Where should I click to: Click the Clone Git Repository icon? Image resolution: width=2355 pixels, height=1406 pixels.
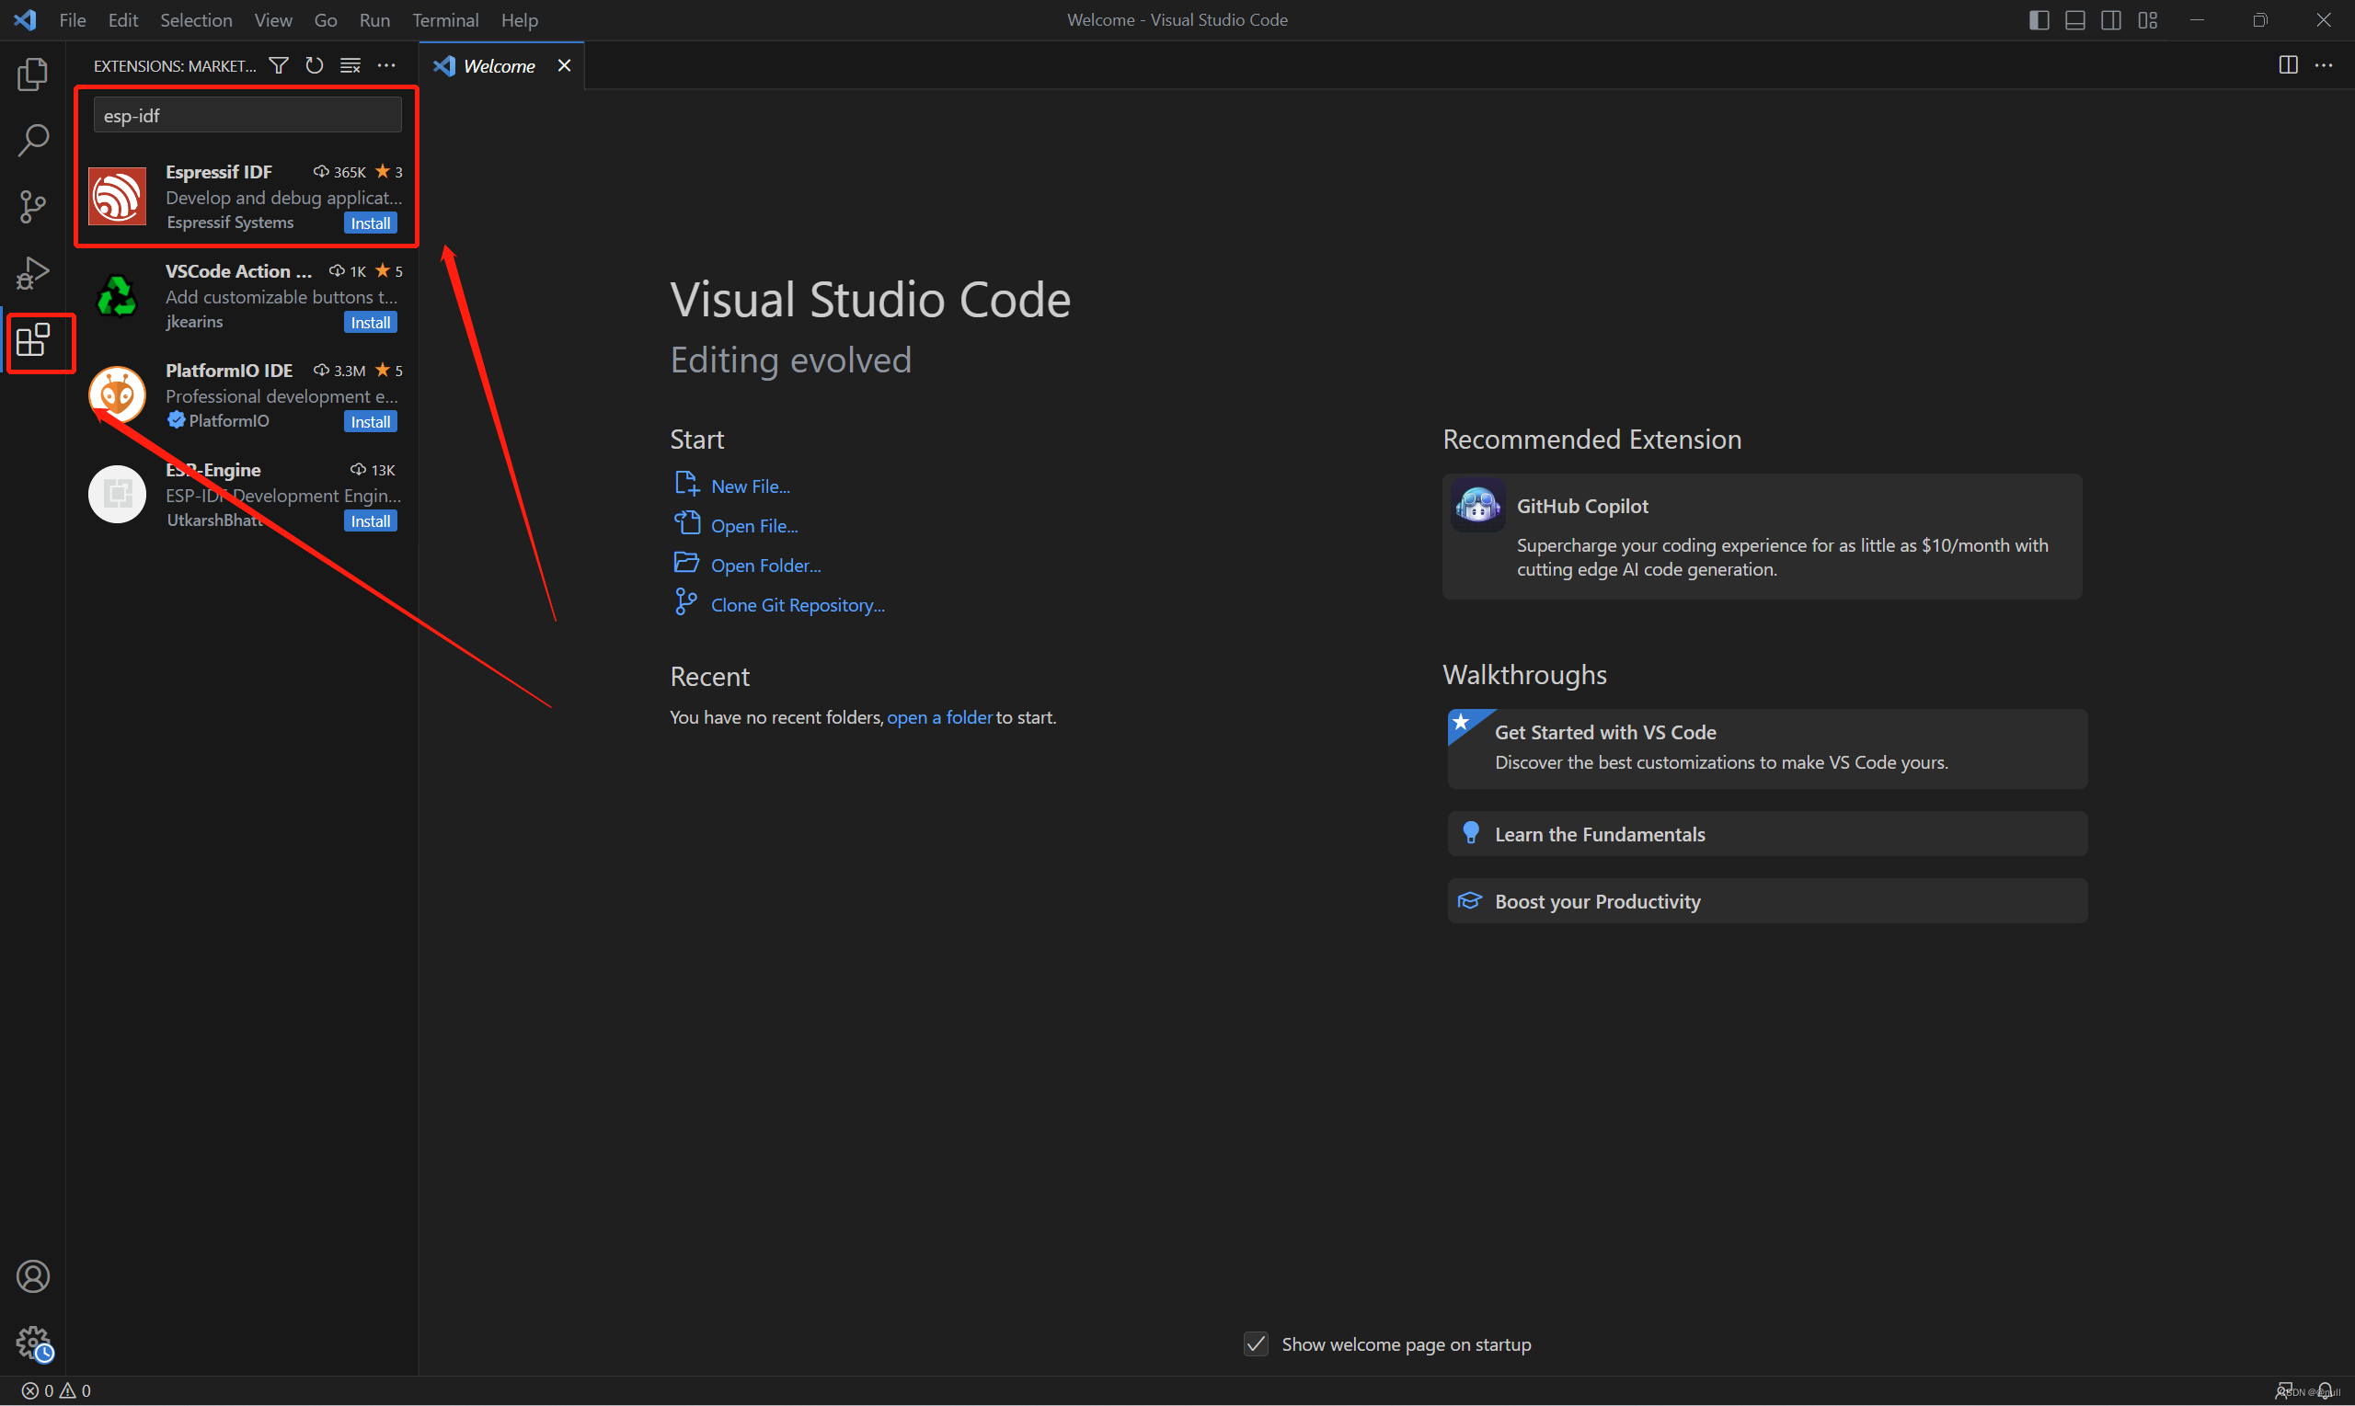686,601
